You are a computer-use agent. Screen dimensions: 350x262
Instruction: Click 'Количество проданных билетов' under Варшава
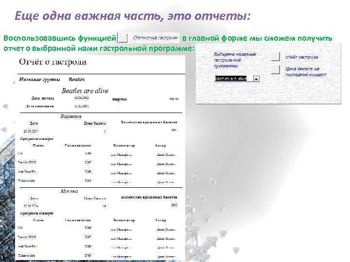(149, 122)
